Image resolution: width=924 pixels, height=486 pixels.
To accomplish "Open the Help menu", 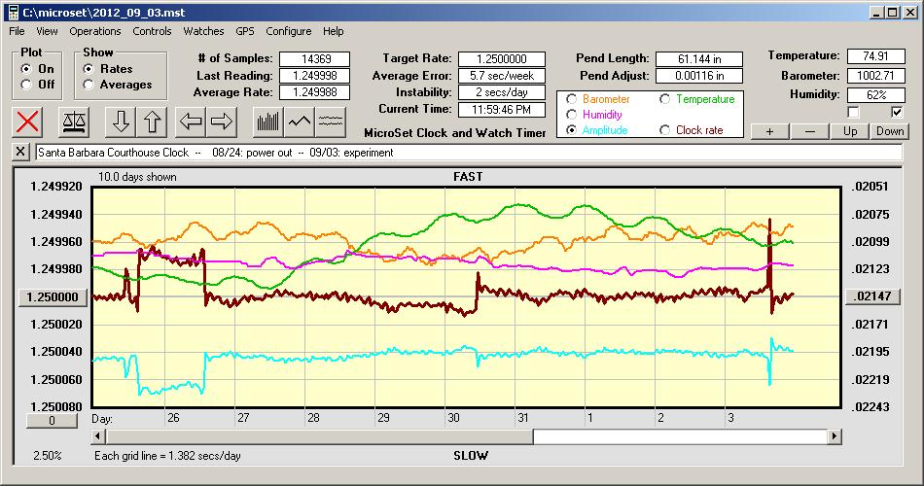I will [x=333, y=31].
